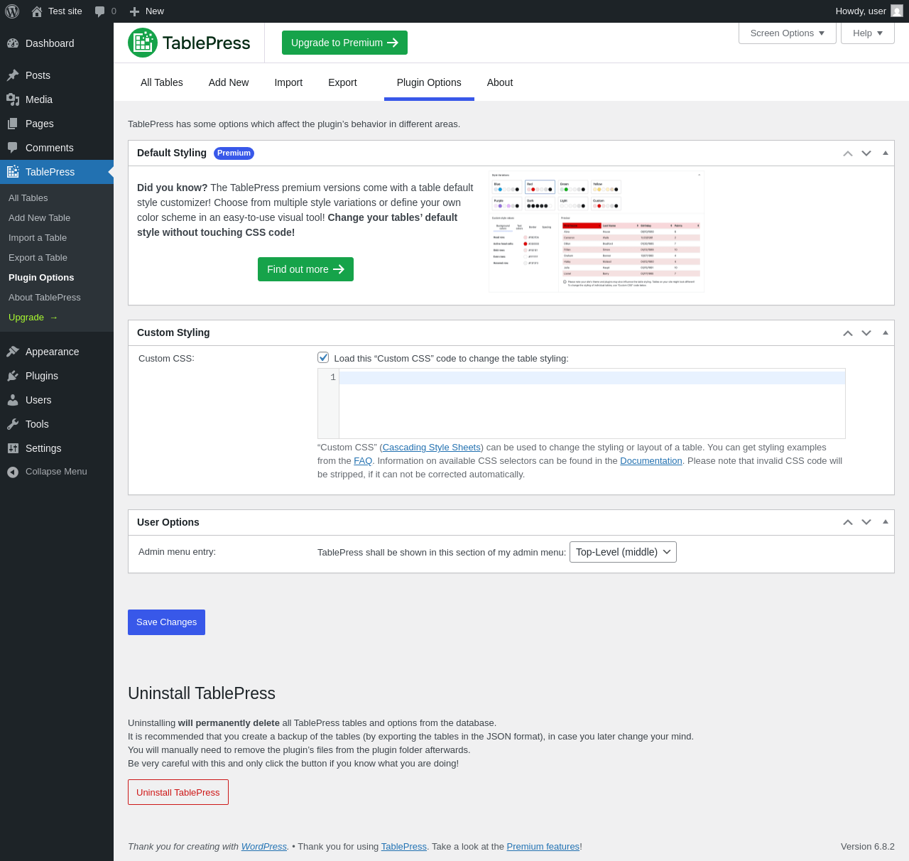This screenshot has width=909, height=861.
Task: Click the Uninstall TablePress button
Action: click(178, 792)
